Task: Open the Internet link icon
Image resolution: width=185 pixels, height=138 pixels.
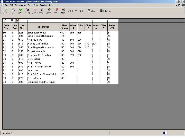Action: pos(101,11)
